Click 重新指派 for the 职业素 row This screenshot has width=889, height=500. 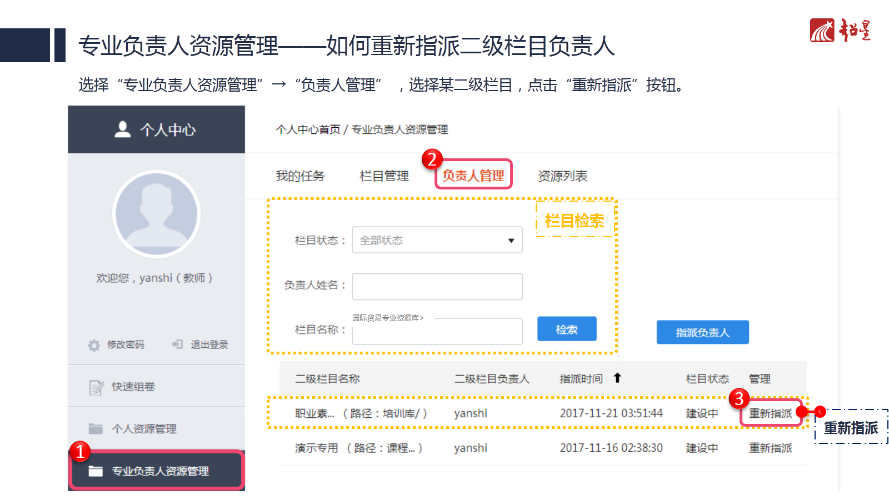[x=770, y=413]
